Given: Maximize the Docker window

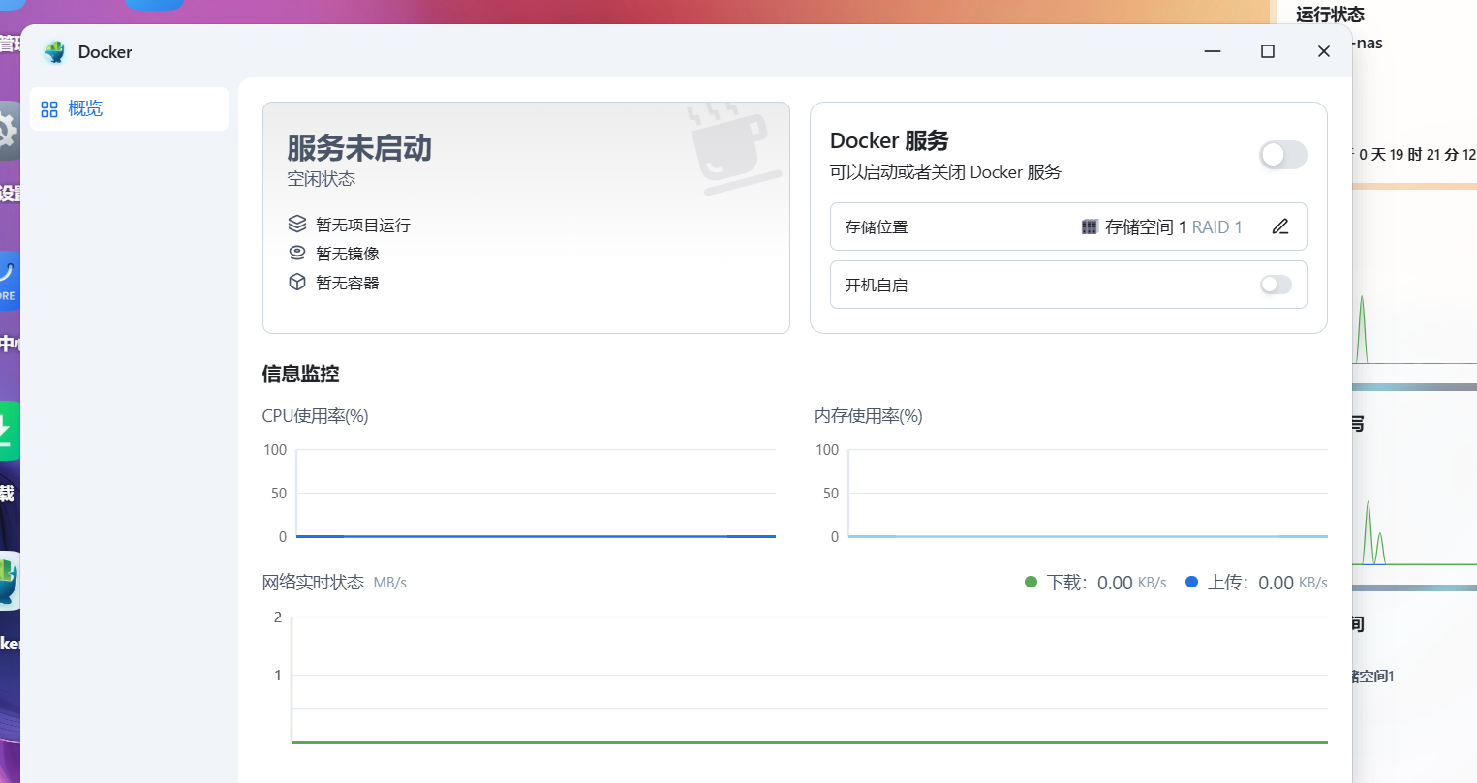Looking at the screenshot, I should pos(1267,51).
